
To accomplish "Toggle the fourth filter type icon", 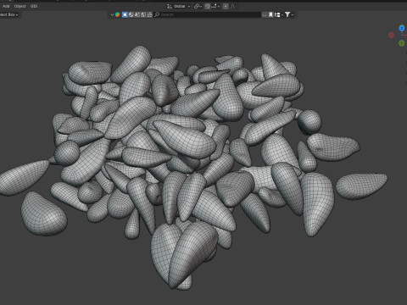I will click(x=143, y=14).
